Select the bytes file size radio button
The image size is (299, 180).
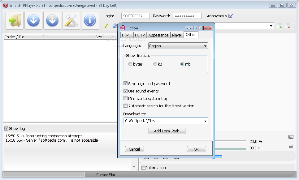[x=130, y=64]
